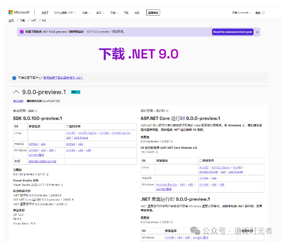Click the teal '预览' badge next to 9.0.0-preview.1
This screenshot has width=284, height=252.
click(76, 92)
